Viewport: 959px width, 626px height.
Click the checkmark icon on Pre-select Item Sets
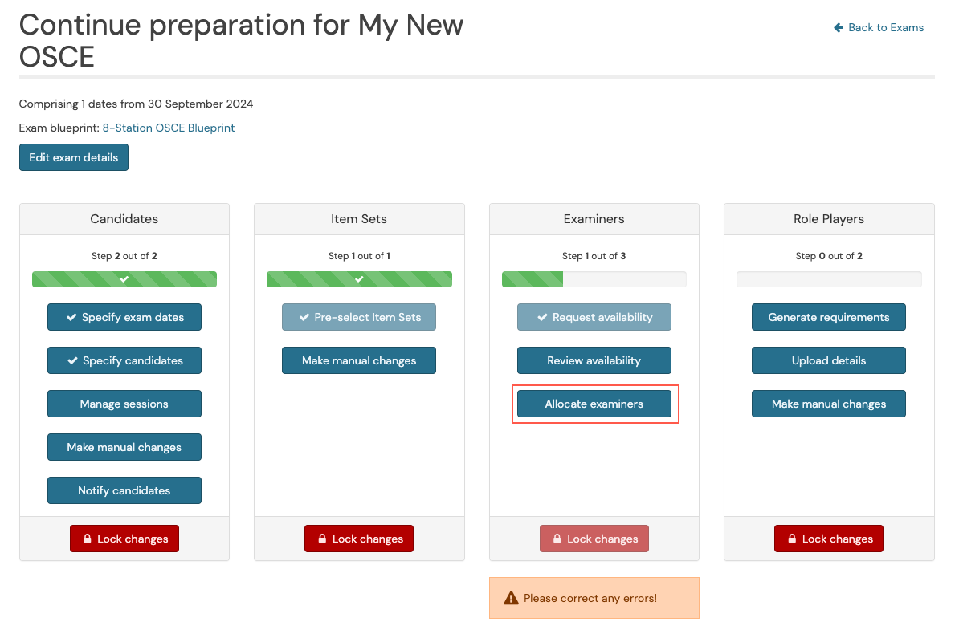[304, 317]
